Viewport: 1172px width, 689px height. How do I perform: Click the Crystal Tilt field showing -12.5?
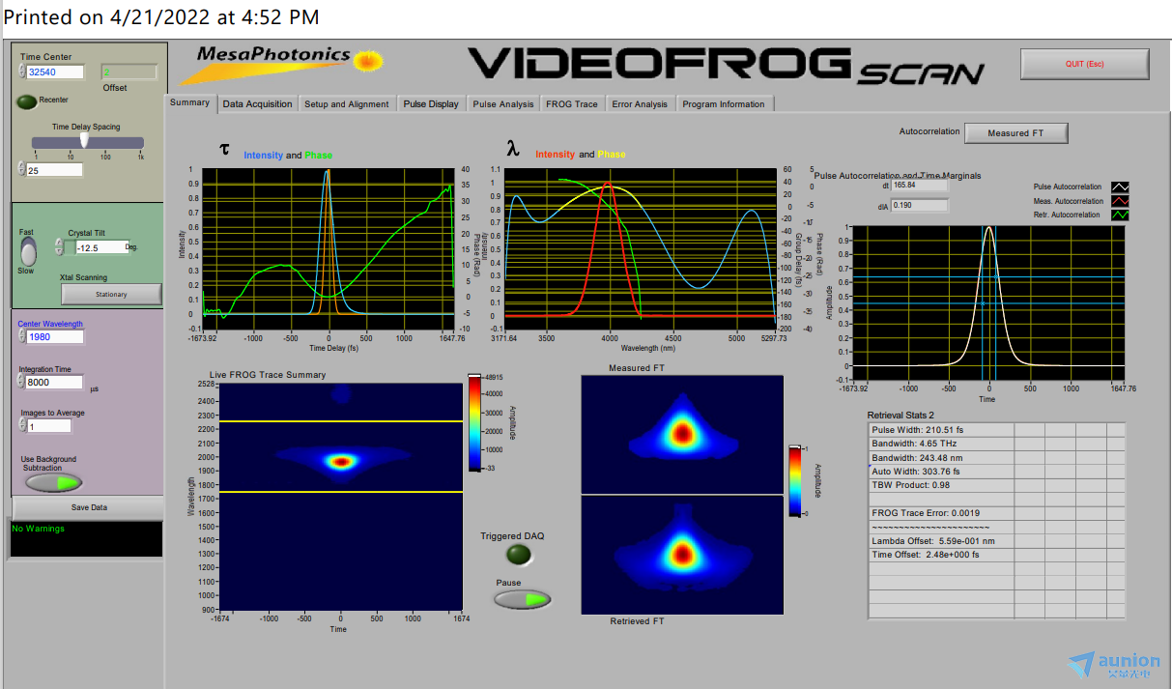point(101,247)
